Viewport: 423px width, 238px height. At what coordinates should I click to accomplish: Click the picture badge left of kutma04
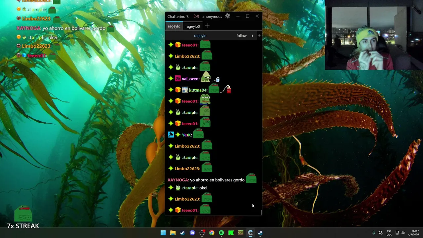(185, 90)
